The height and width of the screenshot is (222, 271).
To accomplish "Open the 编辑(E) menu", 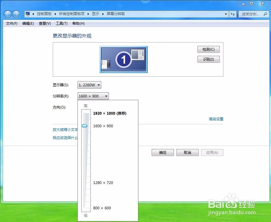I will [28, 23].
